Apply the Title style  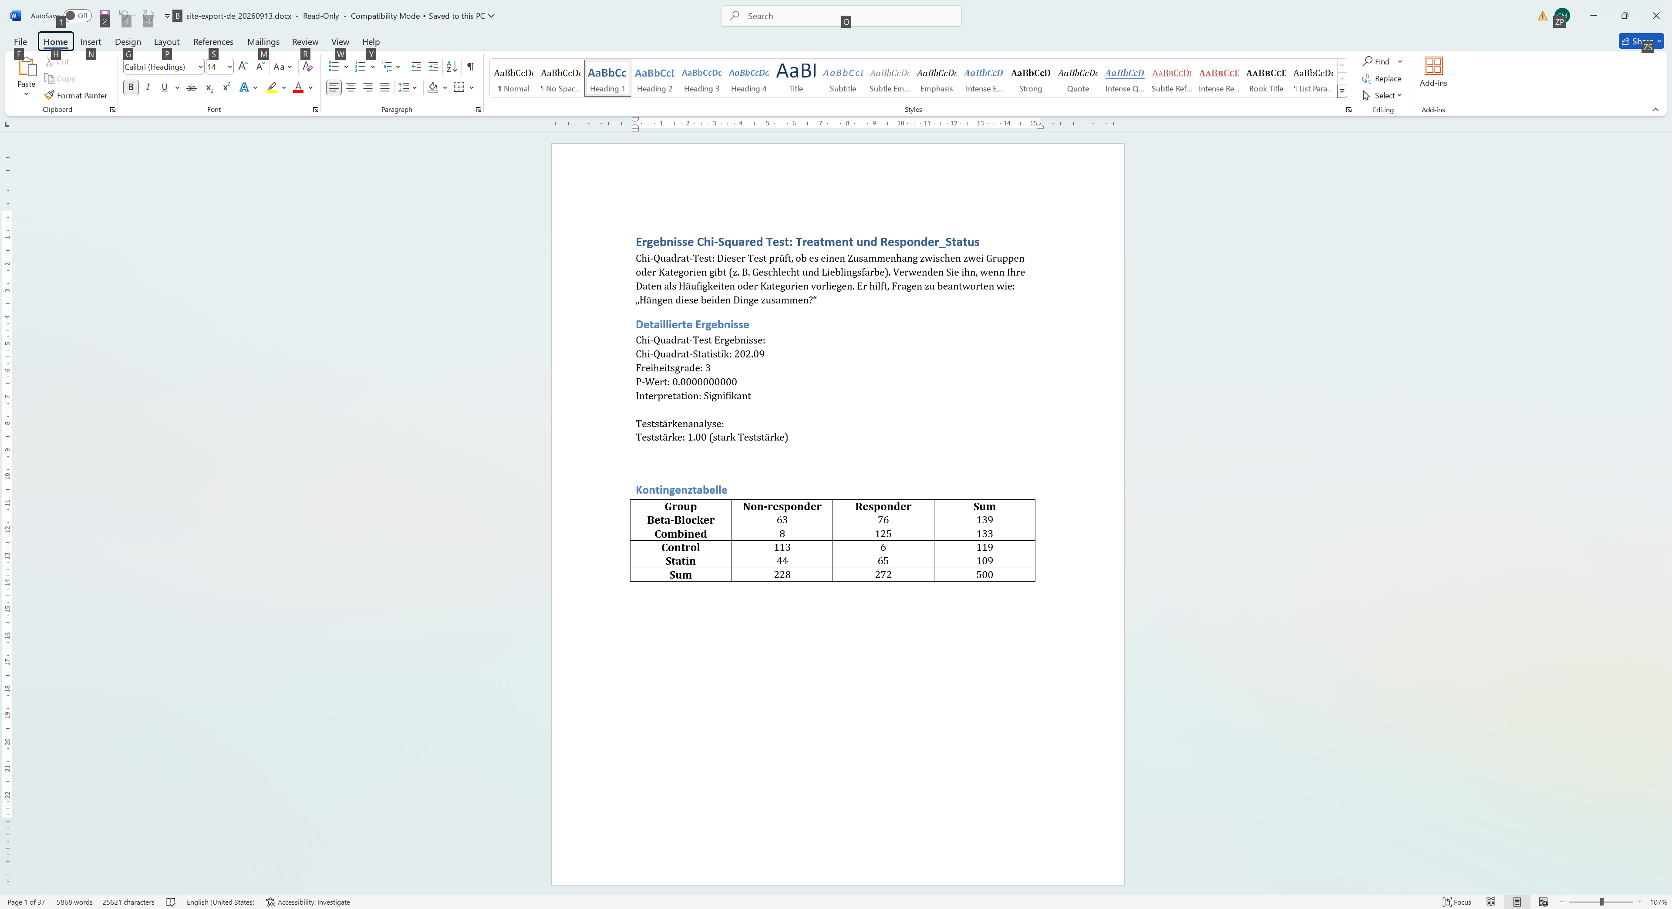pyautogui.click(x=796, y=78)
